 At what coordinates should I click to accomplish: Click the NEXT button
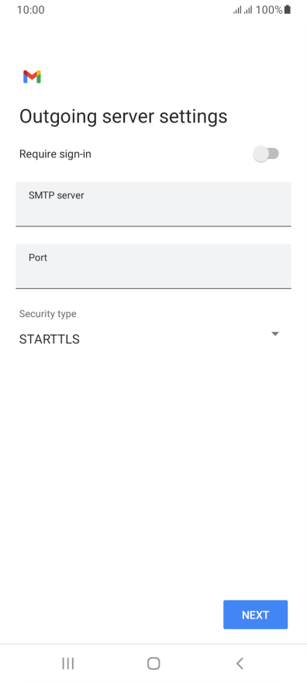point(255,615)
